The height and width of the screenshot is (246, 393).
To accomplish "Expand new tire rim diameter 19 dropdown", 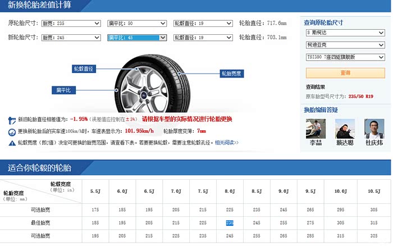I will (203, 38).
